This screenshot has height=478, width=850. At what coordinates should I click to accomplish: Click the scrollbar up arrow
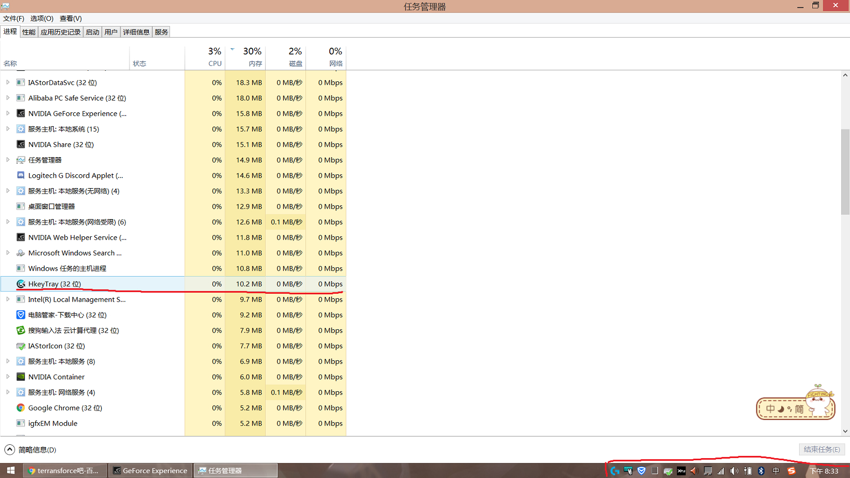(845, 75)
